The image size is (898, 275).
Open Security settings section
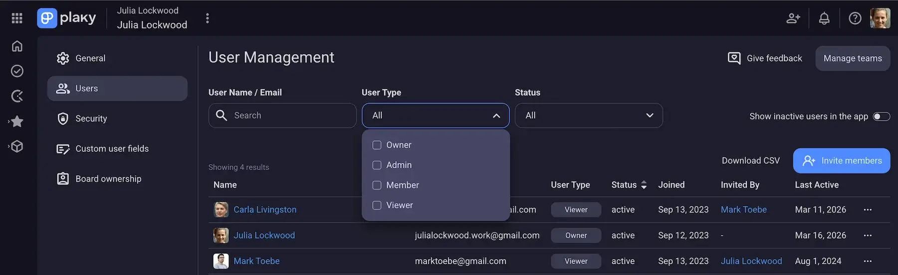[x=117, y=118]
